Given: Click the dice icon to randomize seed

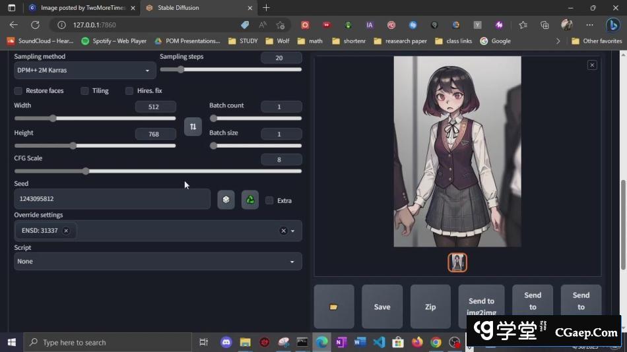Looking at the screenshot, I should (226, 200).
